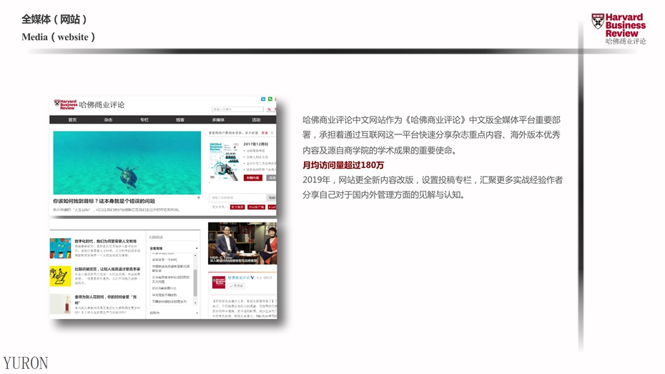
Task: Click the sea turtle feature image
Action: (127, 163)
